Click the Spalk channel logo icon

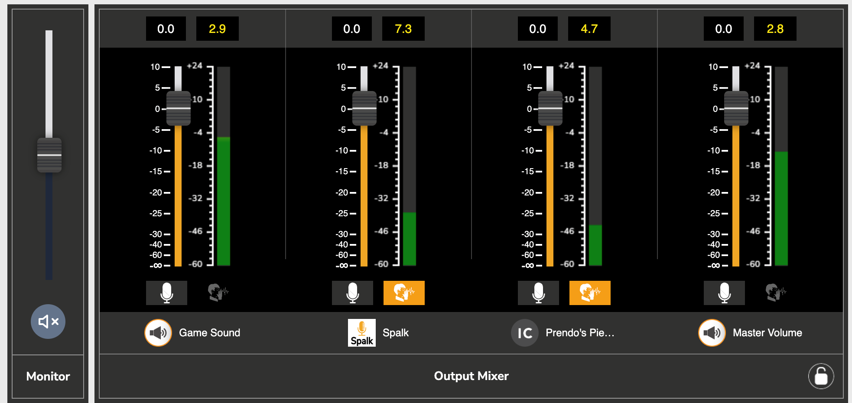click(361, 333)
